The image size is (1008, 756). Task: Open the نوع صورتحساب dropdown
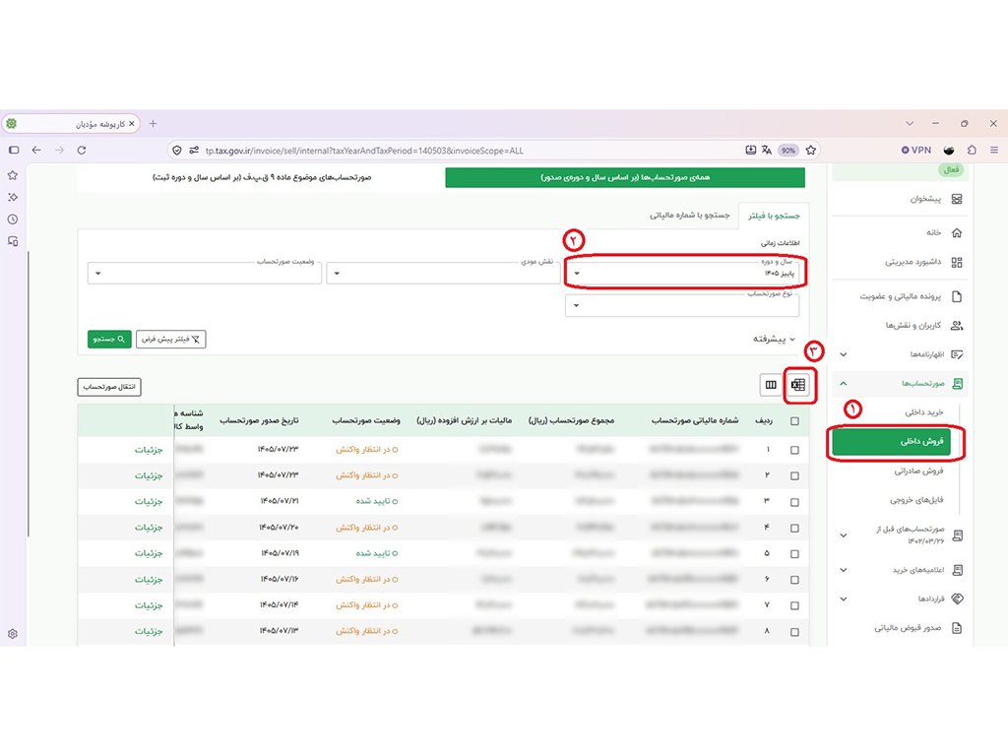[x=682, y=305]
